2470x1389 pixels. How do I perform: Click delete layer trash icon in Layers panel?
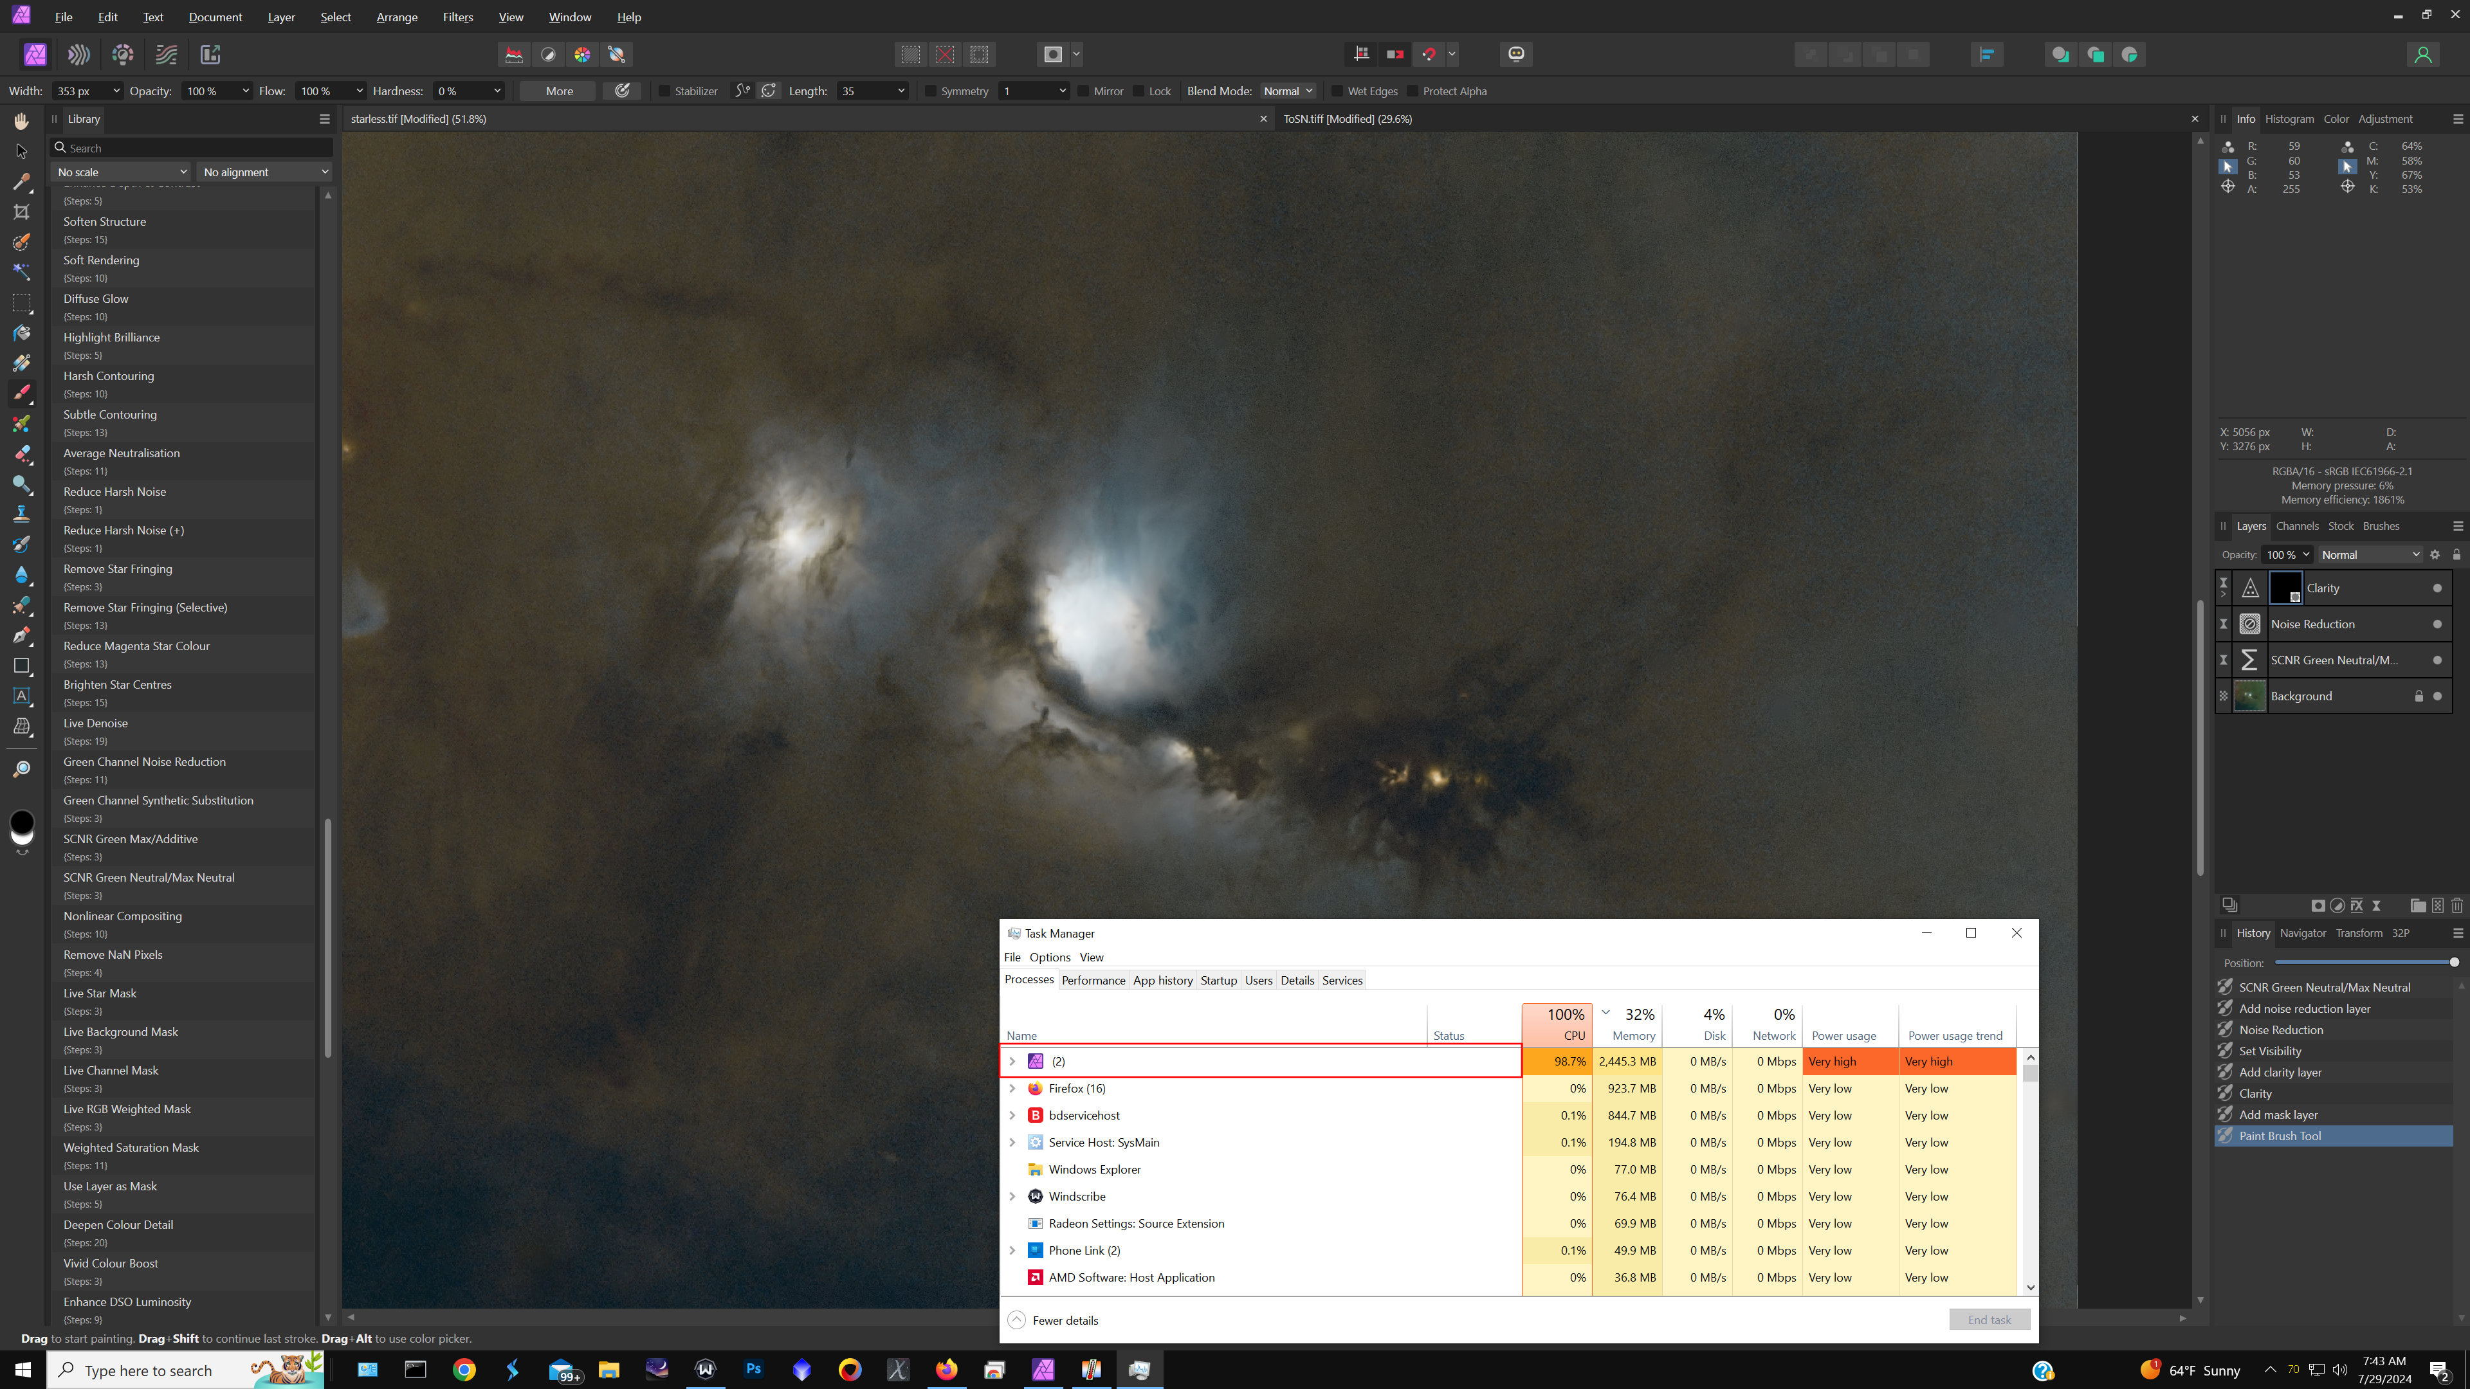2456,905
